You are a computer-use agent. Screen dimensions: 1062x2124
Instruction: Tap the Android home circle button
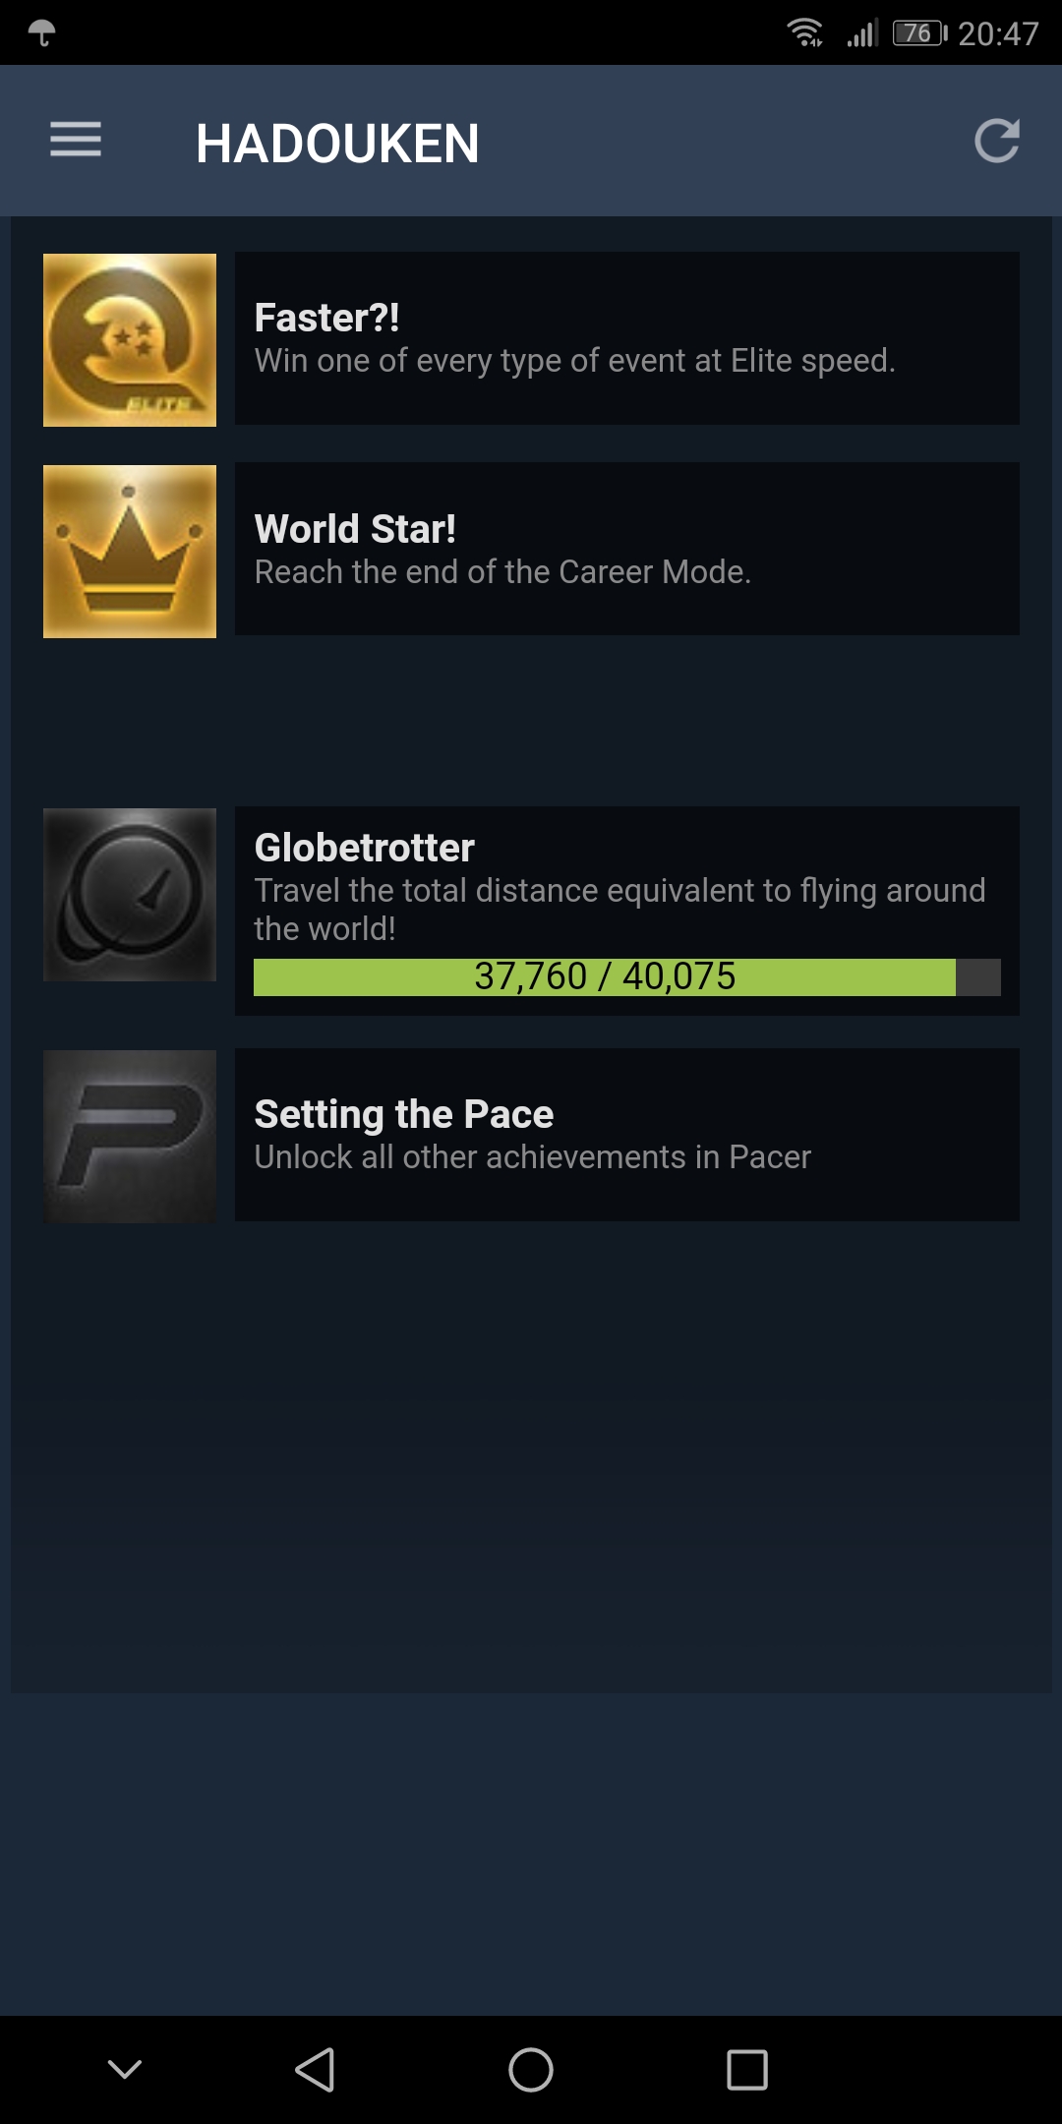pos(531,2070)
